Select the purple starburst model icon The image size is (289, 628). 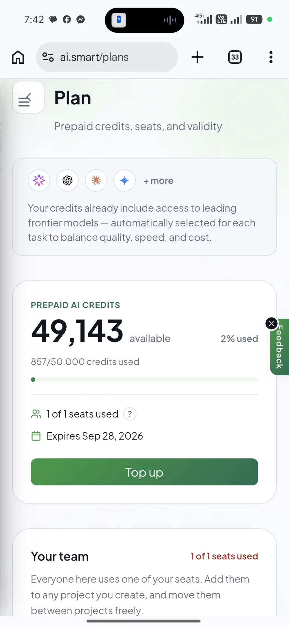pyautogui.click(x=39, y=180)
